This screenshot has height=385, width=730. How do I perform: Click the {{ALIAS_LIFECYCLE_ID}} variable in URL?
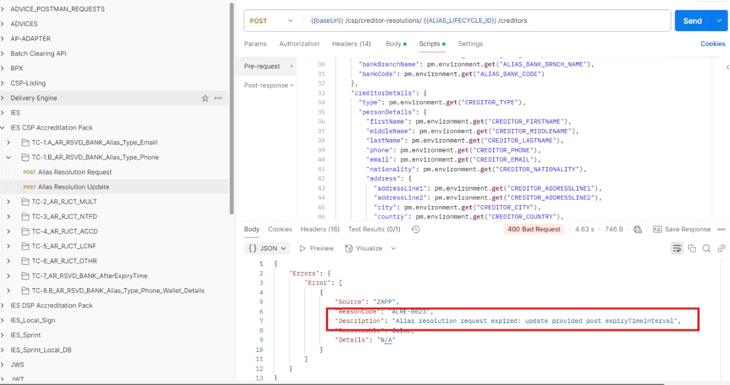pos(460,20)
